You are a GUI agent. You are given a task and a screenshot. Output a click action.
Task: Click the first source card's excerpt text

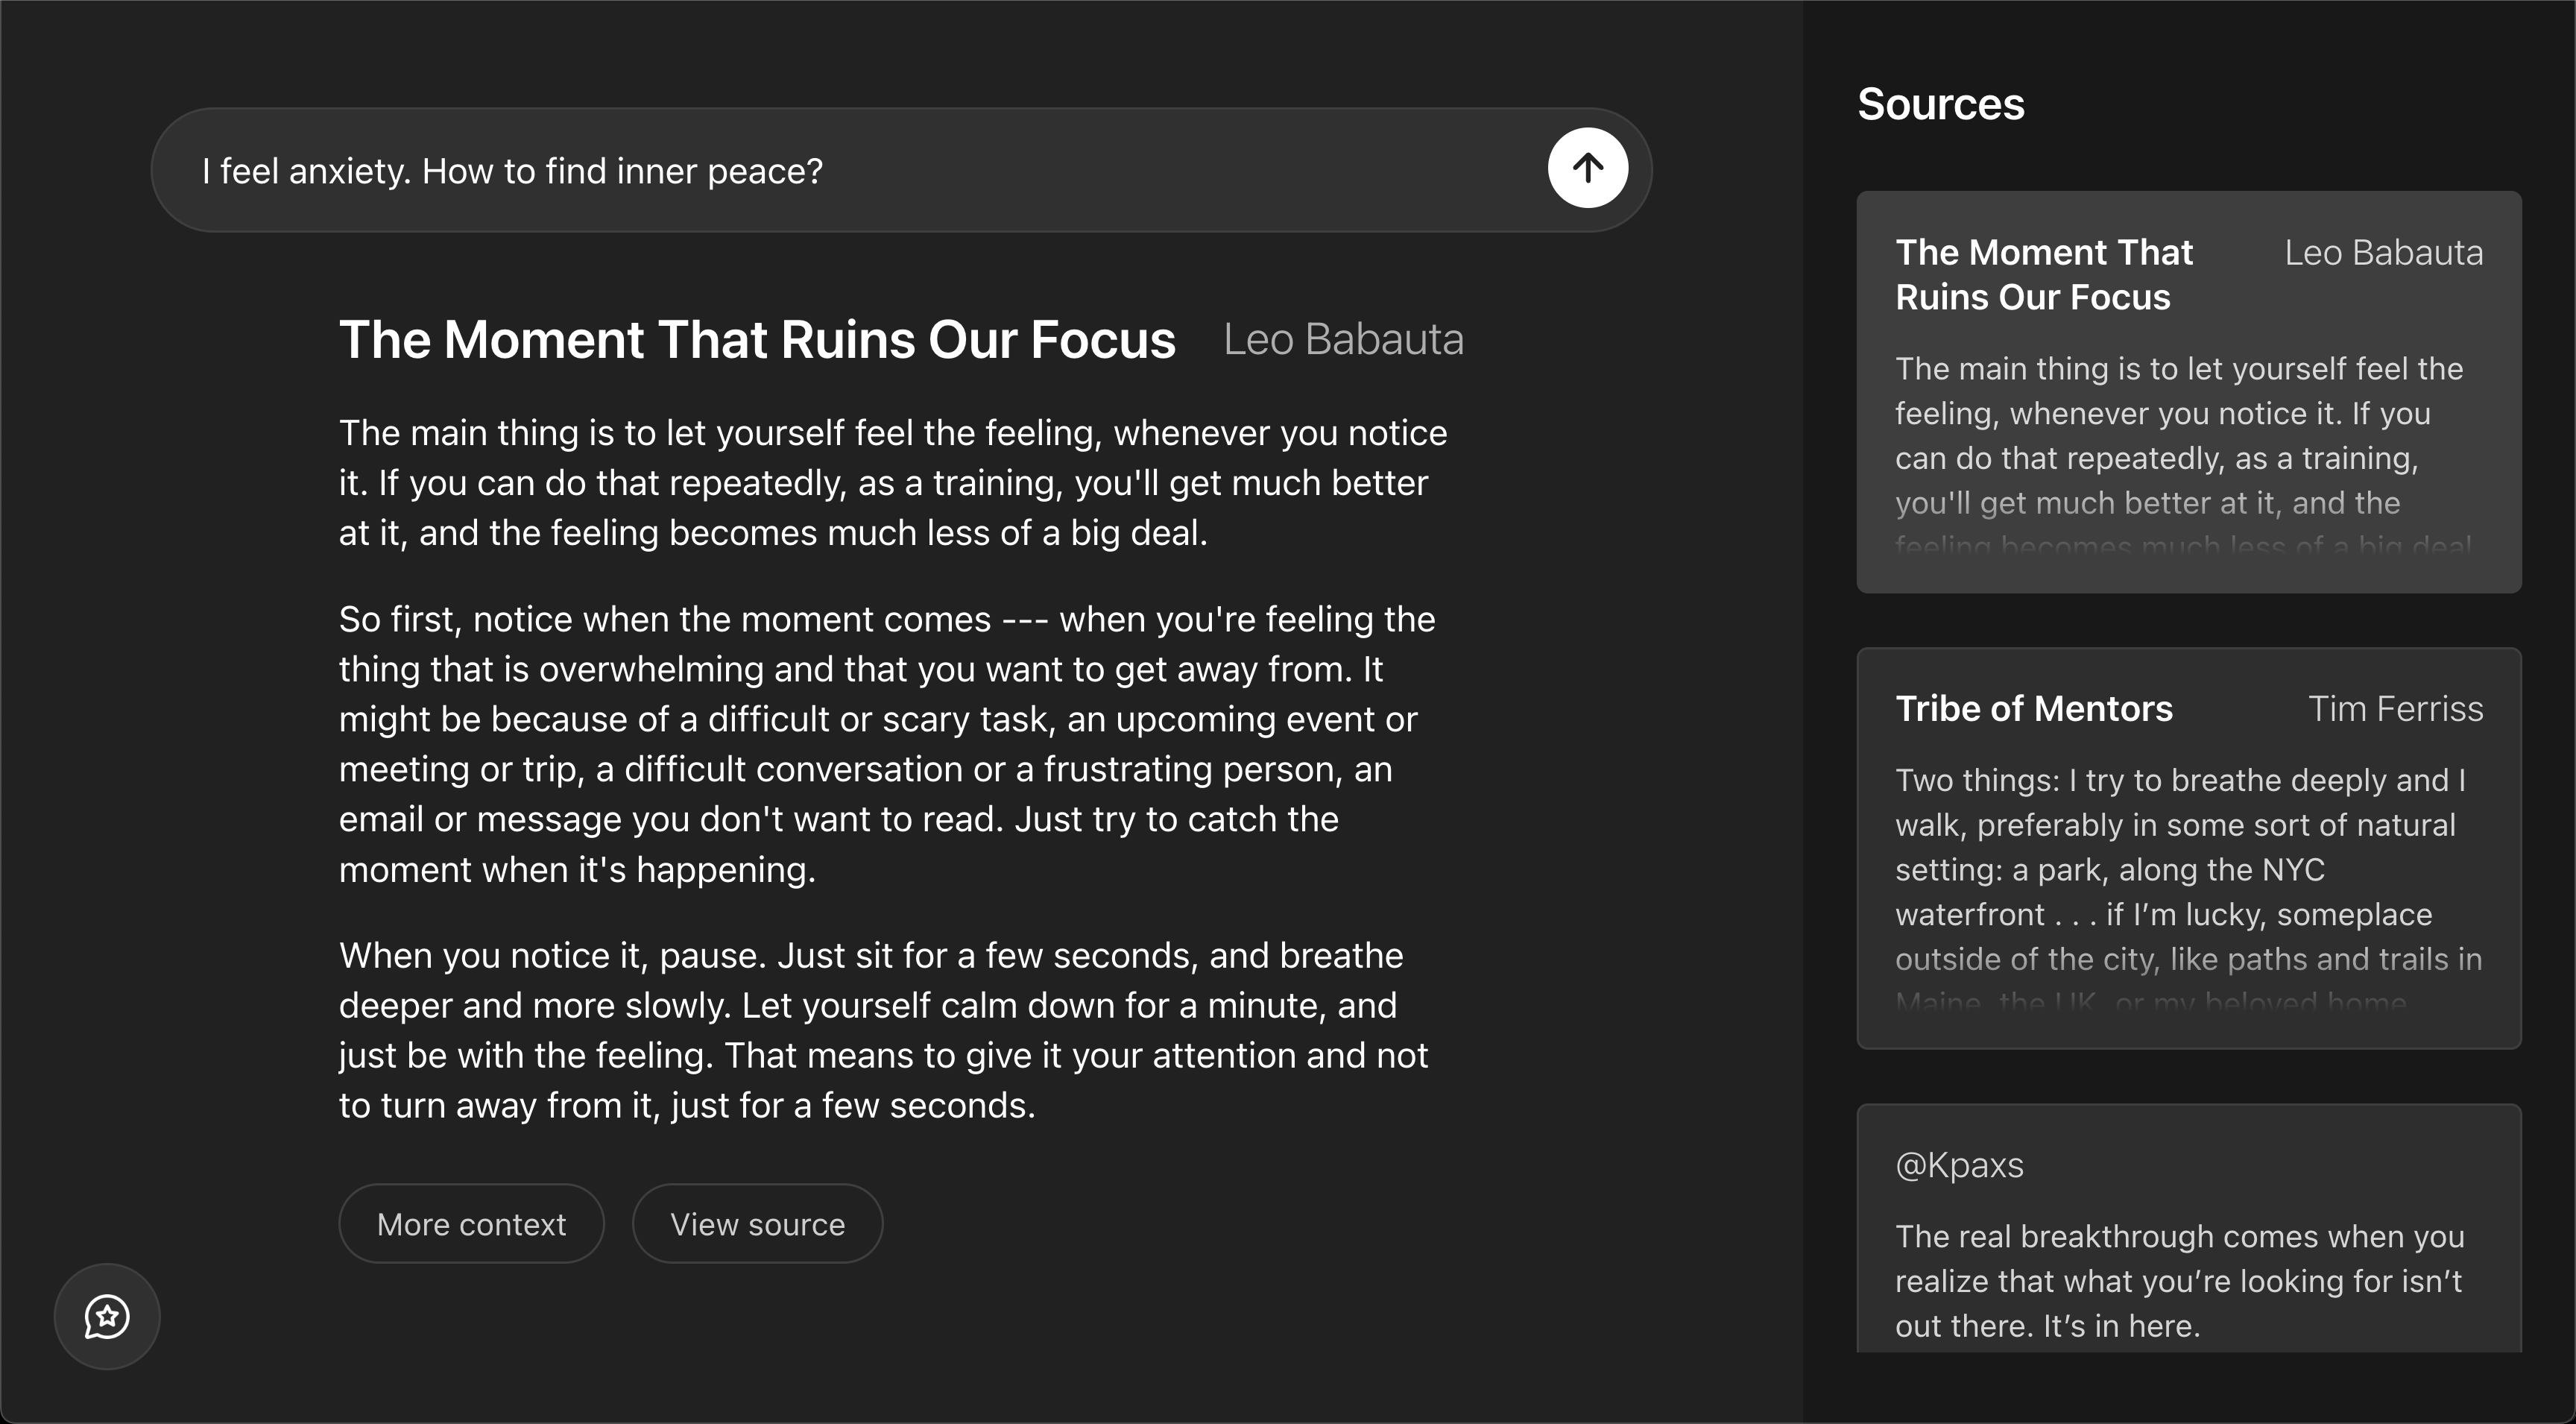point(2178,436)
